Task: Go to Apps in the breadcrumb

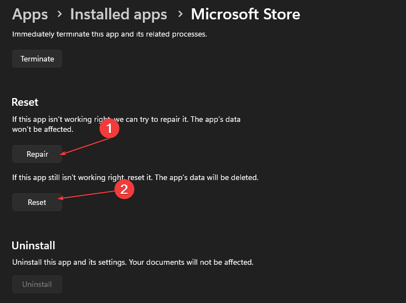Action: 30,14
